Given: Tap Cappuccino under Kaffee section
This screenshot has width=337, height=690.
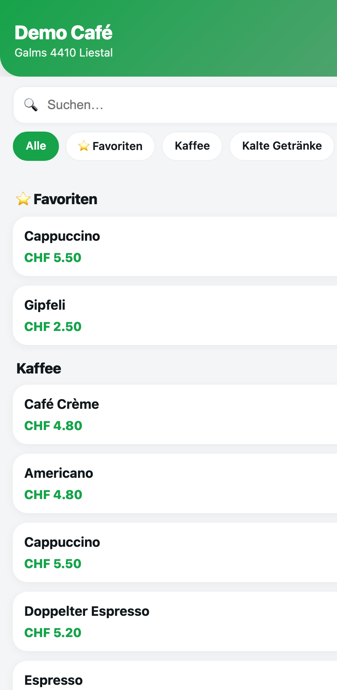Looking at the screenshot, I should [x=175, y=552].
